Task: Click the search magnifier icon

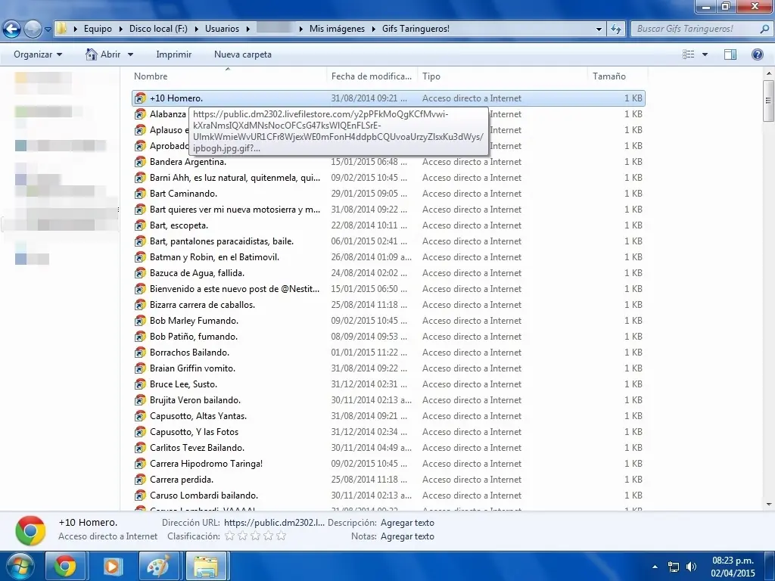Action: point(764,29)
